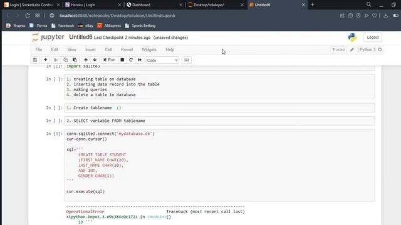Screen dimensions: 401x225
Task: Move selected cell down arrow
Action: coord(95,60)
